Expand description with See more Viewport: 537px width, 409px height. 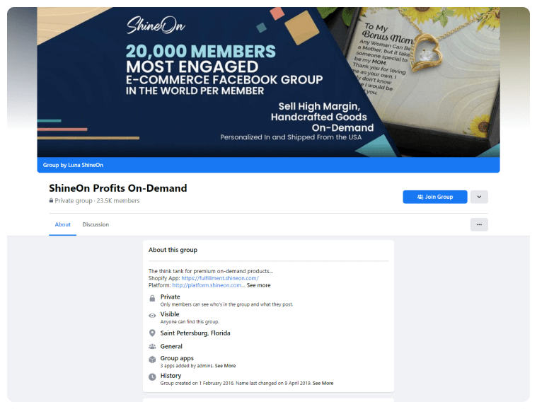click(x=258, y=285)
